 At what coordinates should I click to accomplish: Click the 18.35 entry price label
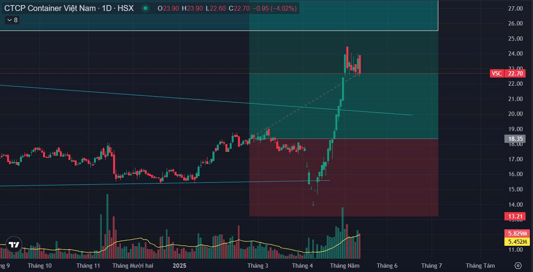(x=515, y=139)
